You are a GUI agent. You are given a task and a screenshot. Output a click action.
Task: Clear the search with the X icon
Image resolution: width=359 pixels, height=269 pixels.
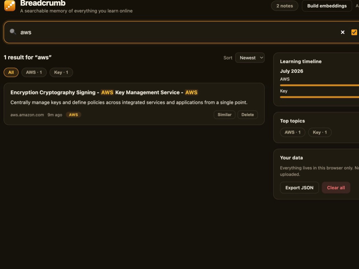coord(342,32)
